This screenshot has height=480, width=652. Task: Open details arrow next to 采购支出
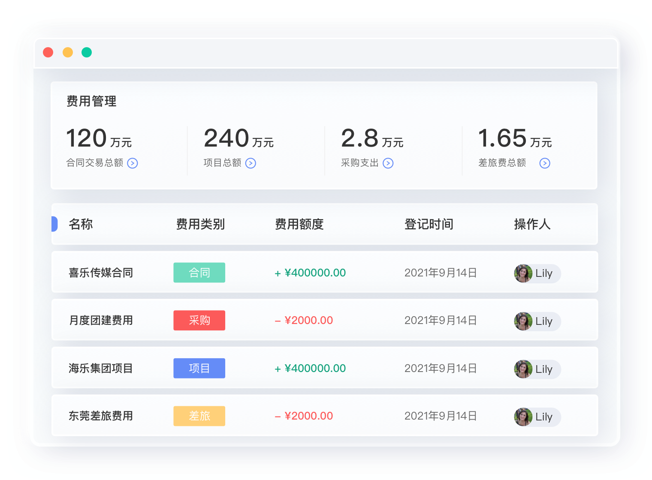coord(389,163)
